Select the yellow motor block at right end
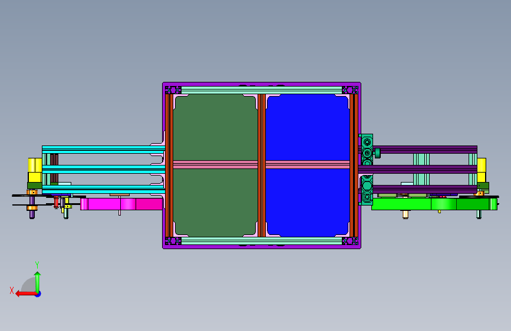The image size is (511, 331). [x=482, y=170]
